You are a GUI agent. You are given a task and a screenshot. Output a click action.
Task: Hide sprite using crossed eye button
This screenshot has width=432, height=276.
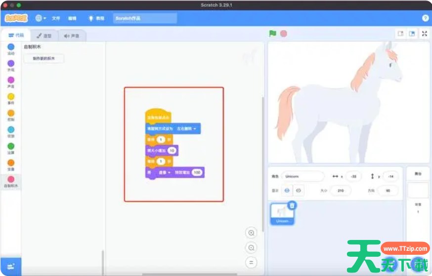[299, 191]
